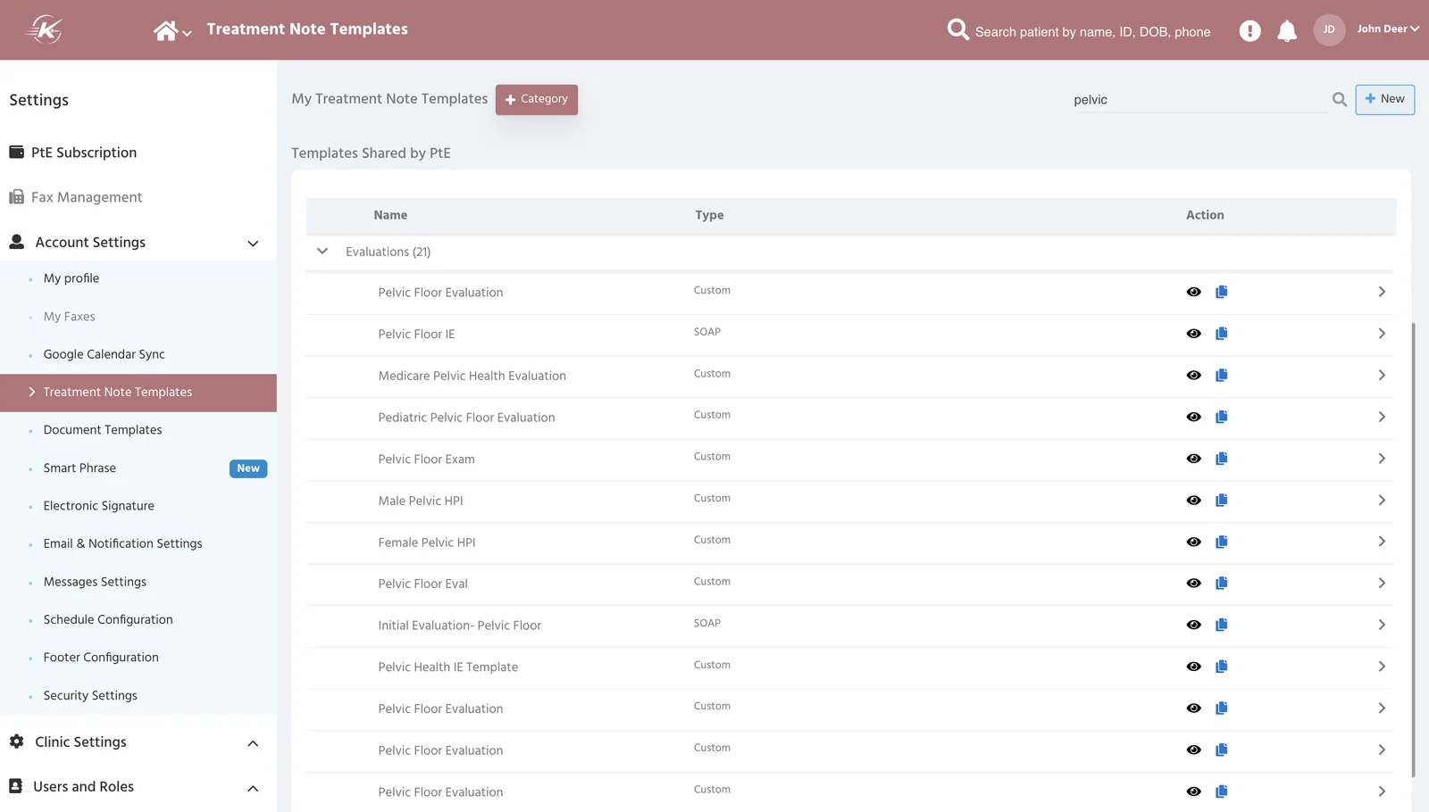Open My profile settings

[71, 278]
